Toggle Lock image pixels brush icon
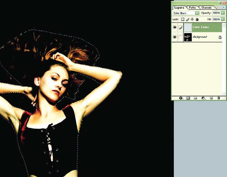The height and width of the screenshot is (177, 227). tap(188, 19)
